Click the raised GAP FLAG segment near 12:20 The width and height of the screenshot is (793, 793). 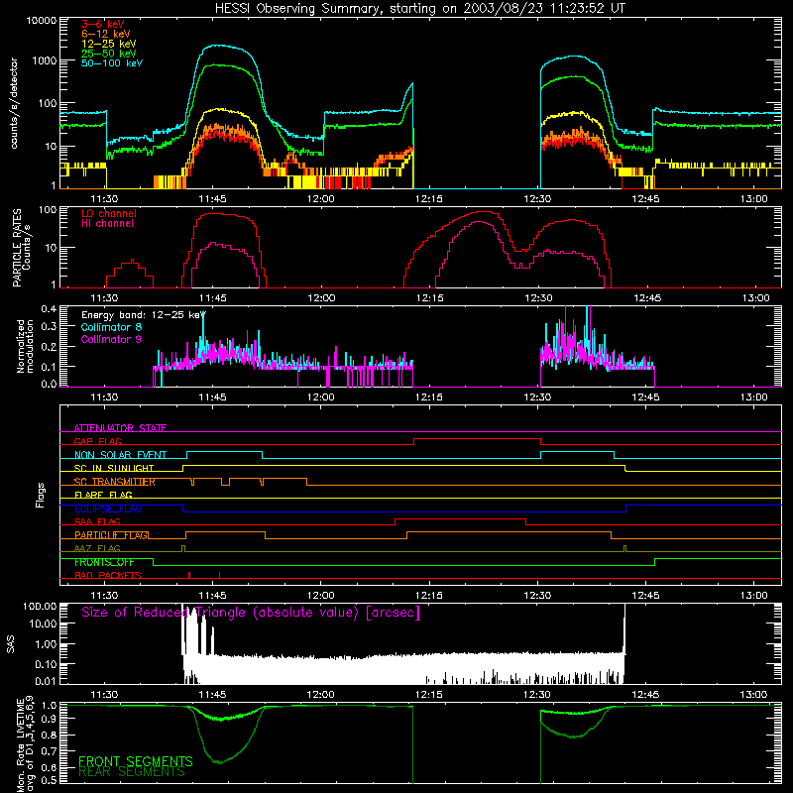477,439
